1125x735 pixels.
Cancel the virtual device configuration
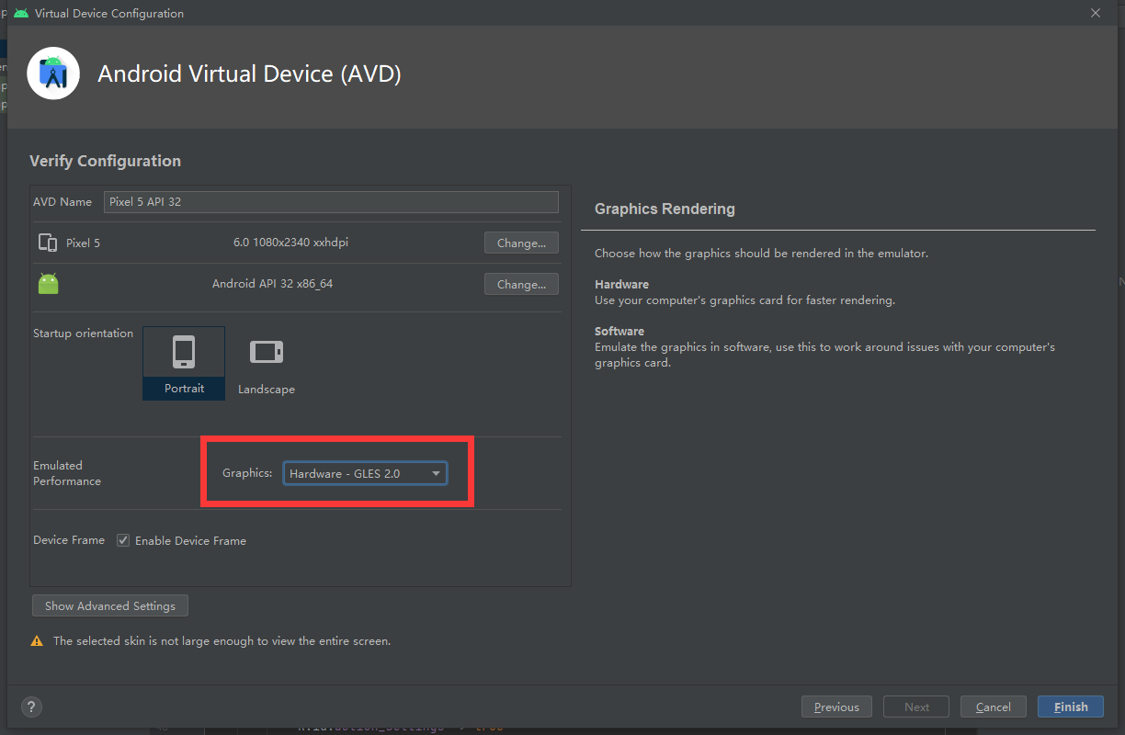[x=993, y=707]
